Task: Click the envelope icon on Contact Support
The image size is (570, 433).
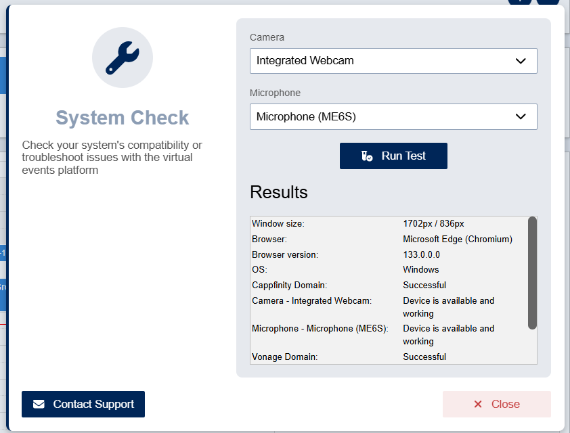Action: [39, 405]
